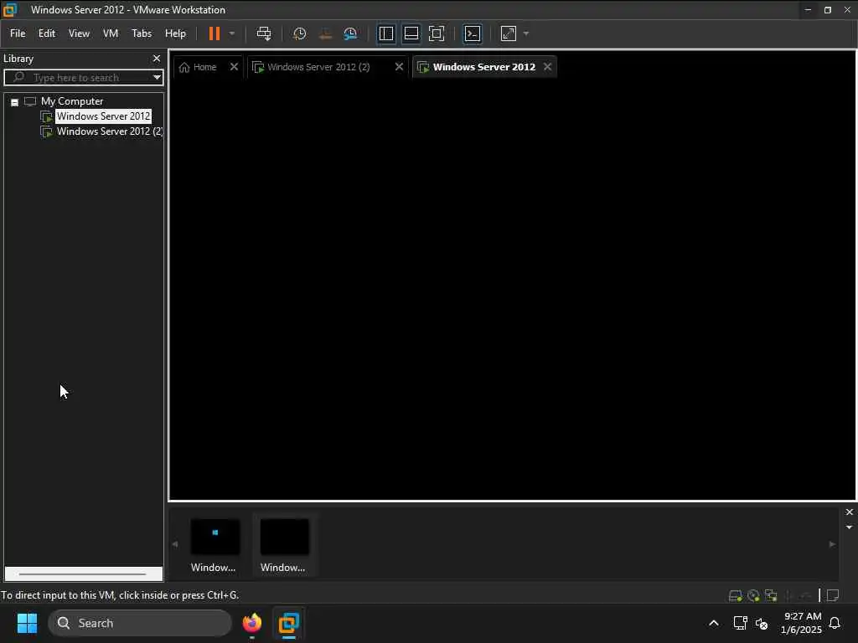Screen dimensions: 858x643
Task: Click the hard disk status icon
Action: (735, 595)
